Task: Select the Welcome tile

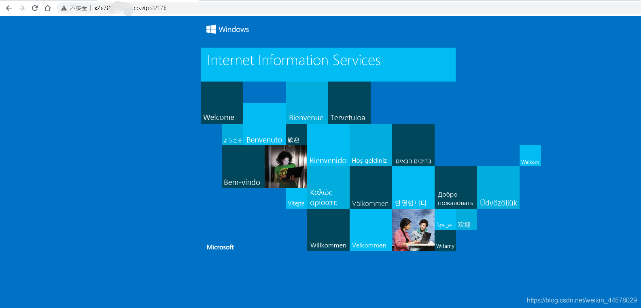Action: pos(222,103)
